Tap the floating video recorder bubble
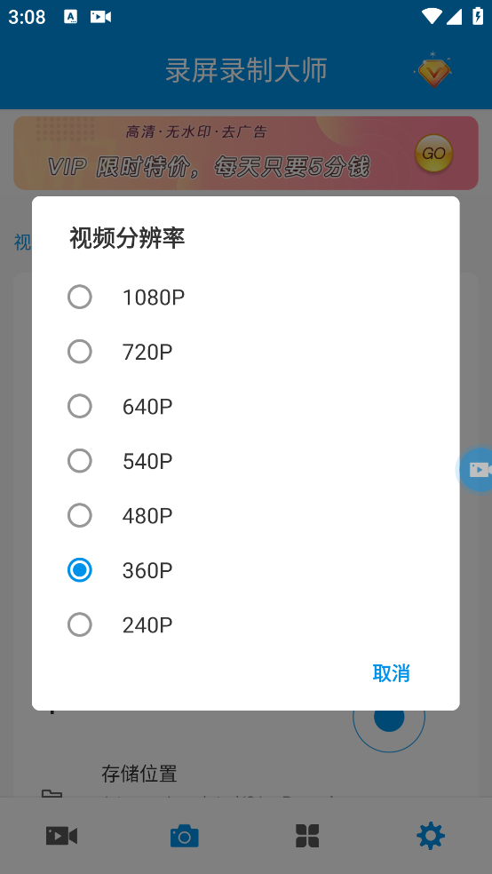This screenshot has height=874, width=492. point(475,469)
